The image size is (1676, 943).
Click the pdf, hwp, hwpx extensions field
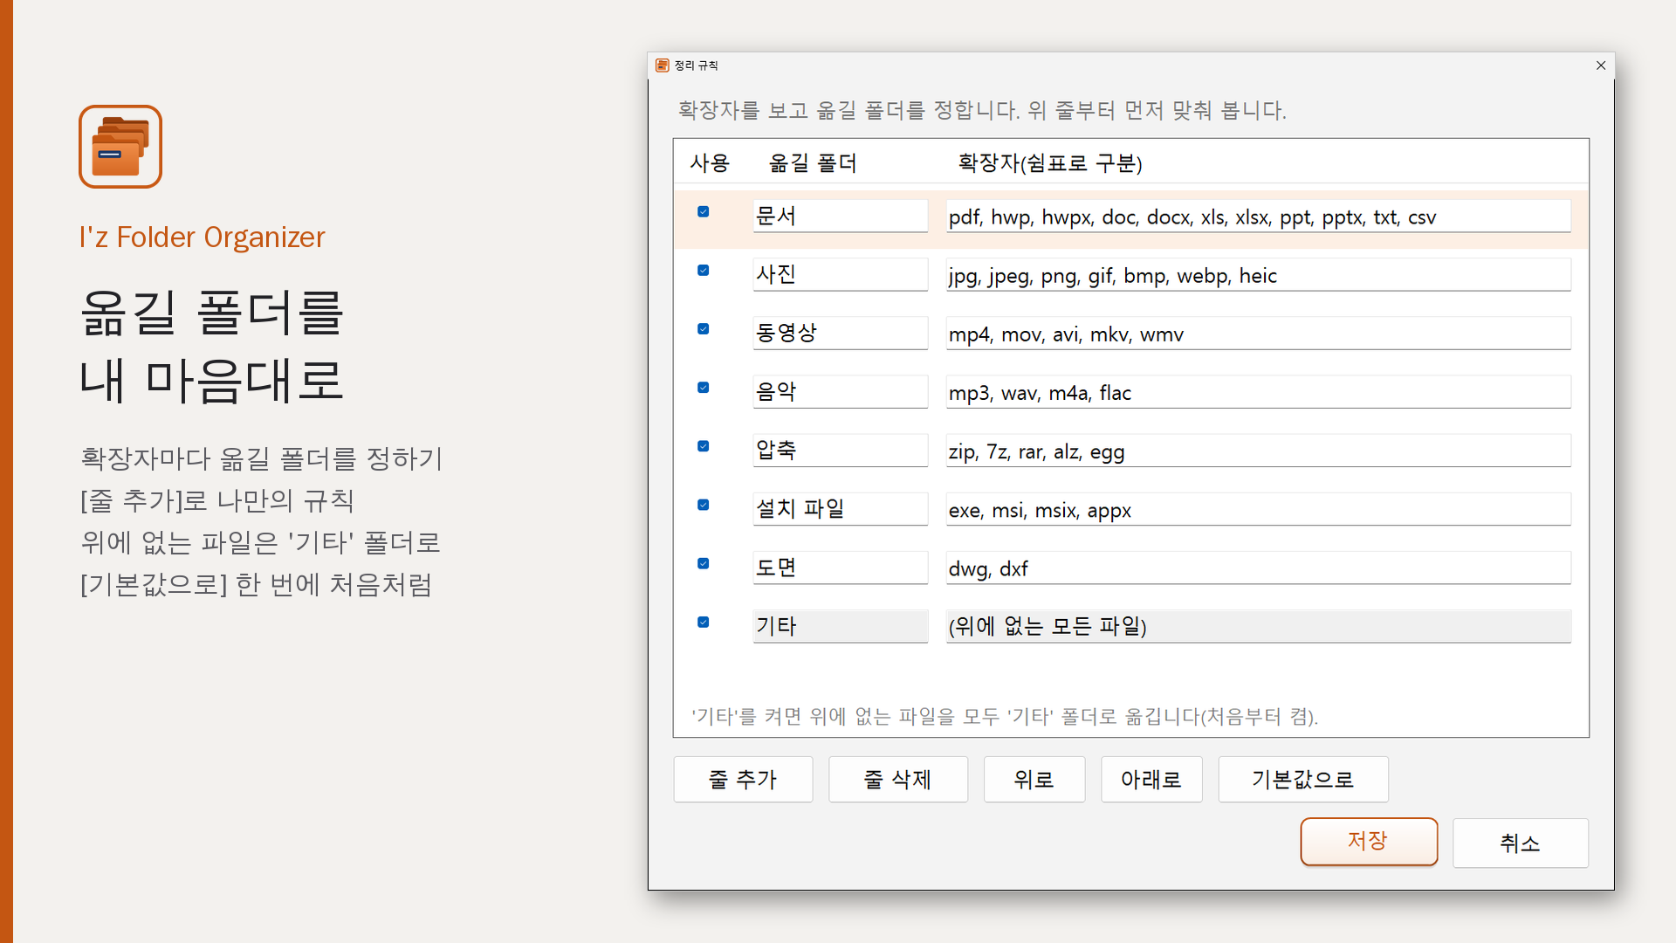[x=1258, y=216]
